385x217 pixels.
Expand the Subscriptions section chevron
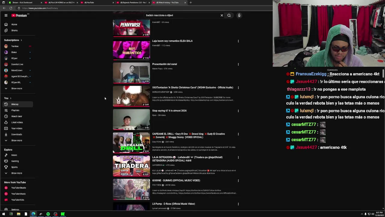coord(21,40)
